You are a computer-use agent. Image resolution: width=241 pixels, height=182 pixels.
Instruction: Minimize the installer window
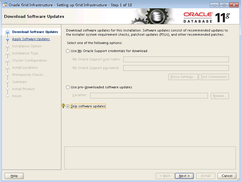(215, 5)
